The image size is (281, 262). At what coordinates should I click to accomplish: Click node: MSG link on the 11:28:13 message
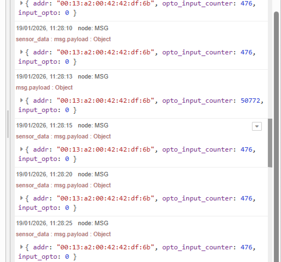93,76
